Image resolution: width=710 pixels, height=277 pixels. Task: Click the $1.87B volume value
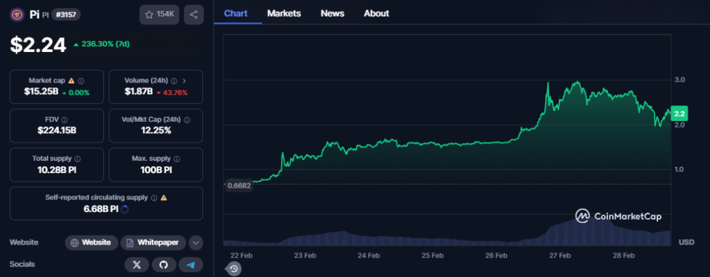pyautogui.click(x=138, y=92)
